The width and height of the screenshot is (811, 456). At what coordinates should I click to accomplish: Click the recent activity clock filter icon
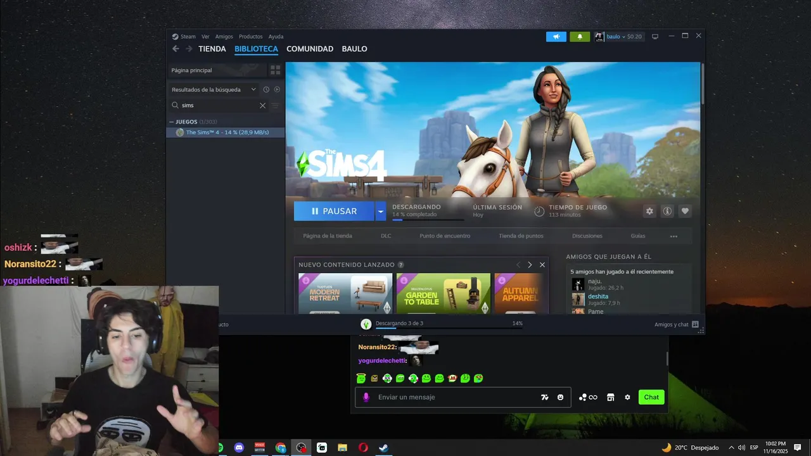click(x=266, y=90)
